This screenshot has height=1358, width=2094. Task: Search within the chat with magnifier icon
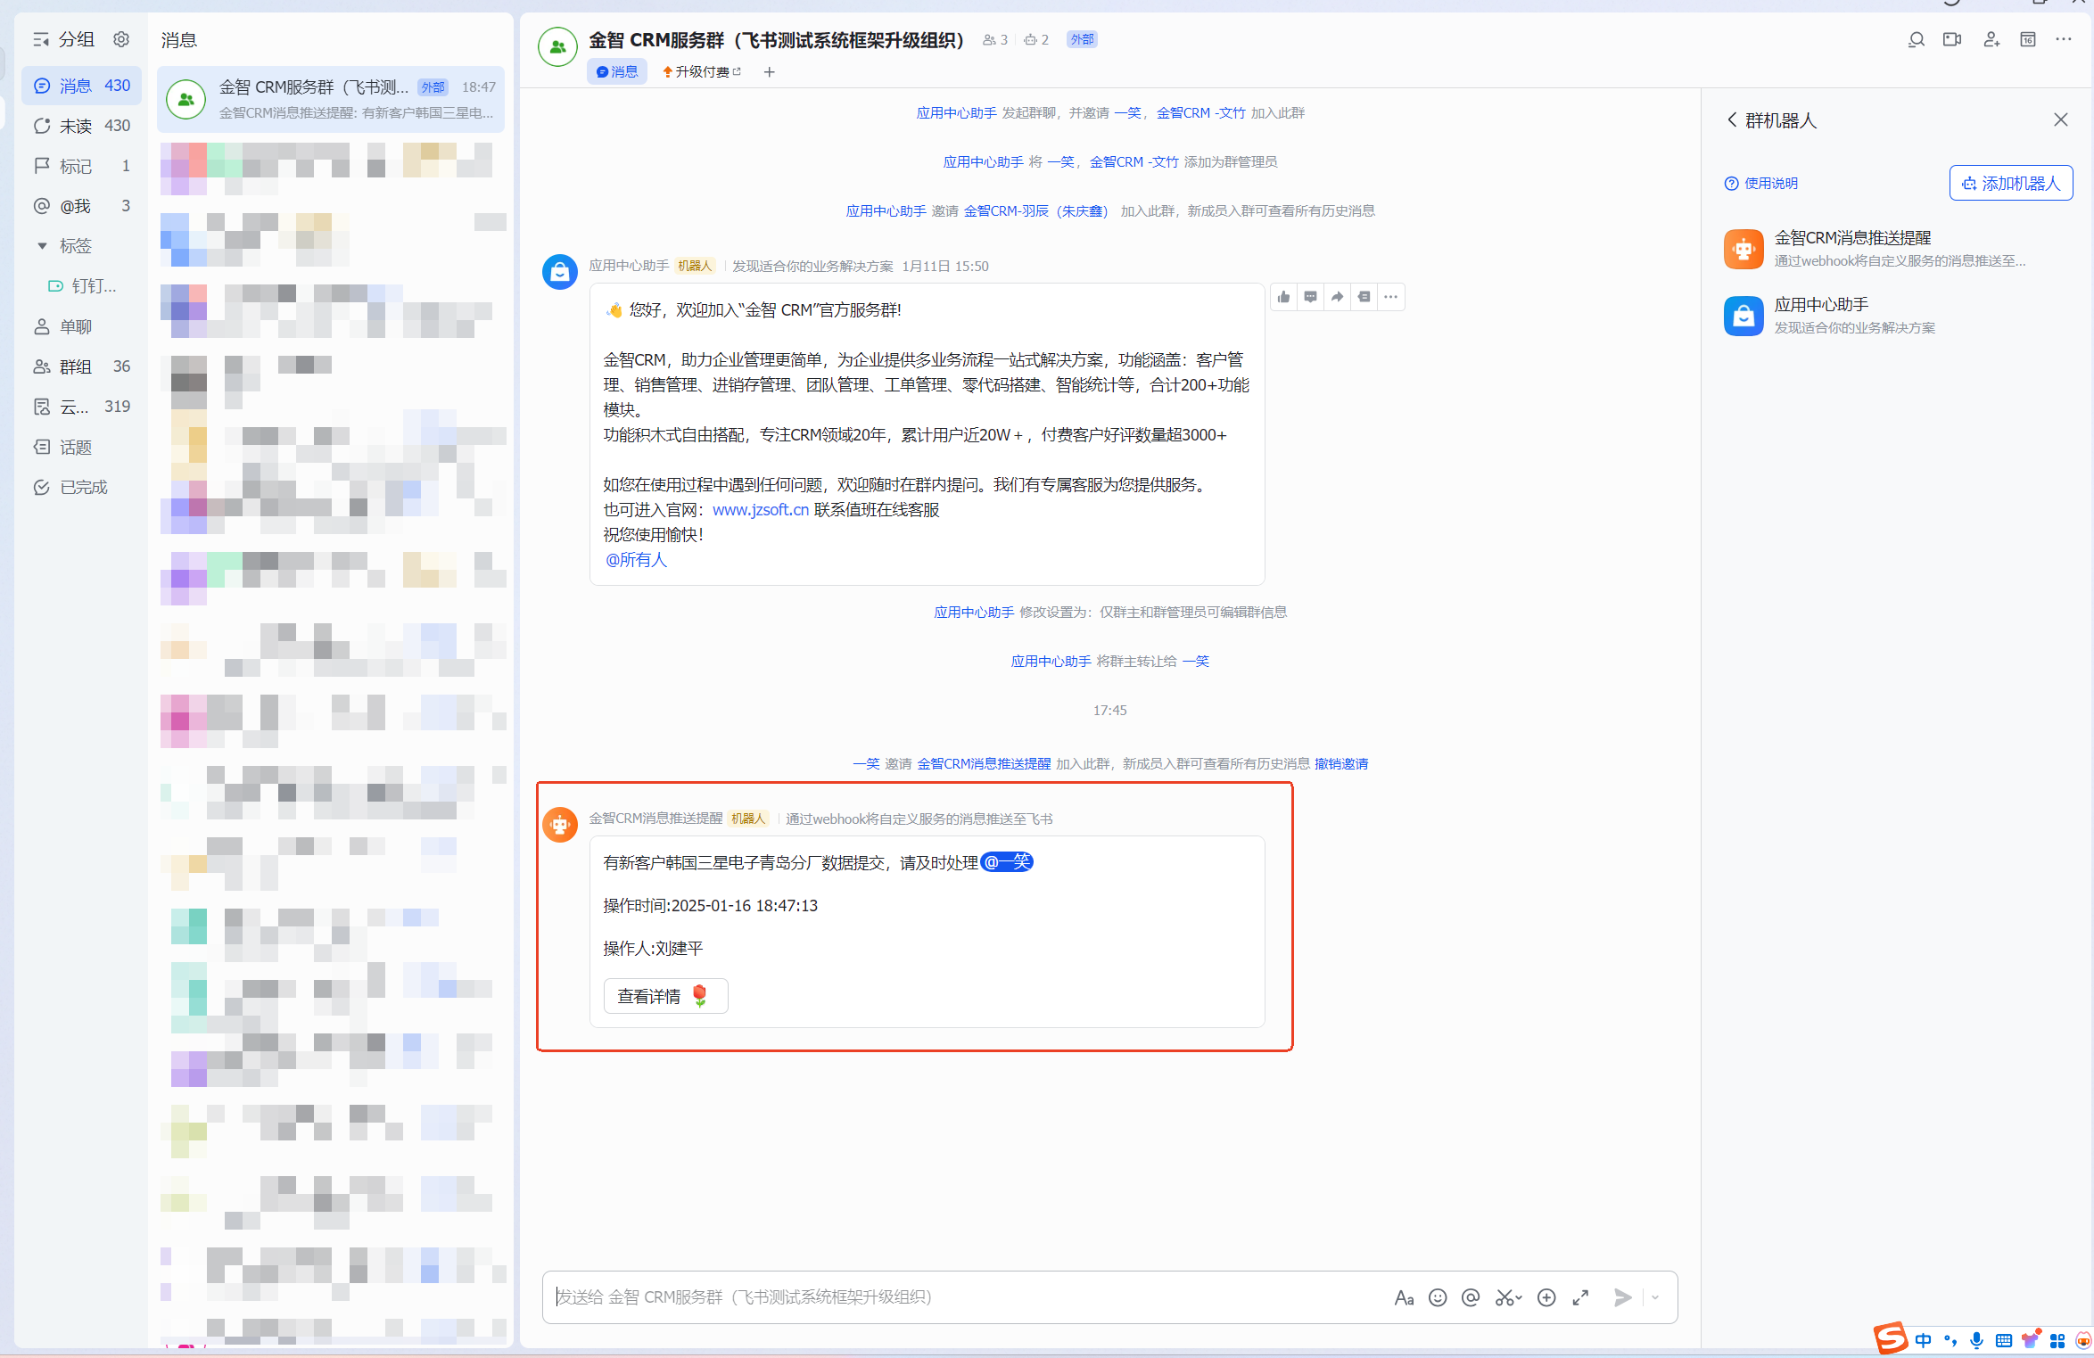(x=1916, y=39)
